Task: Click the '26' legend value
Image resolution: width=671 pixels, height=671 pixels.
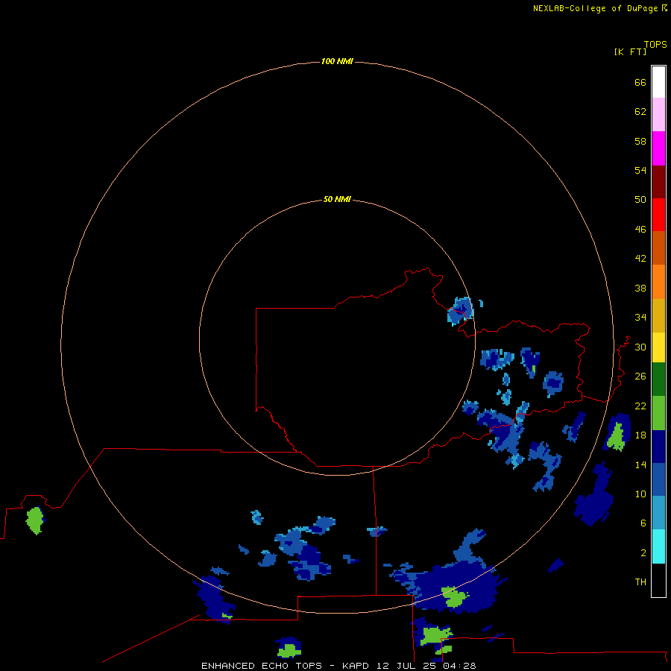Action: [640, 377]
